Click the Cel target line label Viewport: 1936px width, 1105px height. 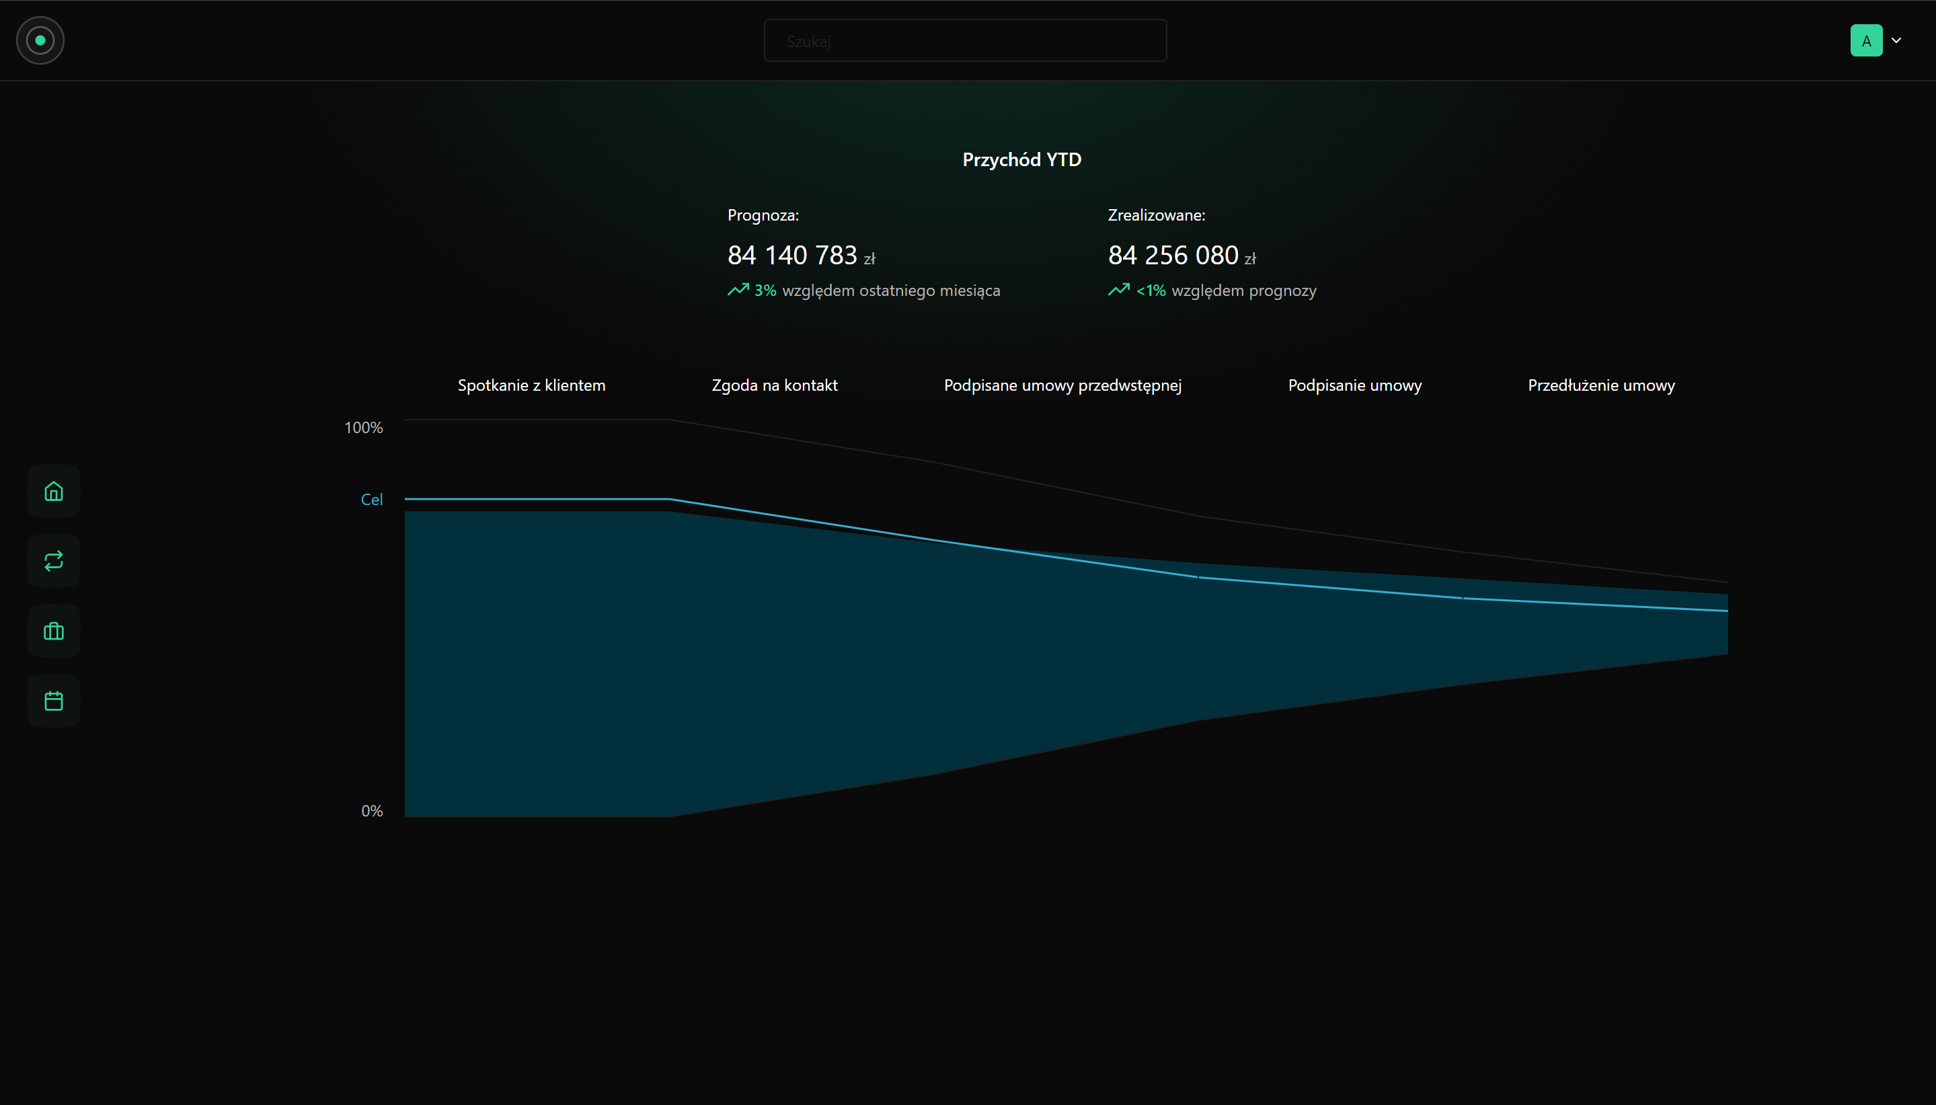(x=371, y=500)
